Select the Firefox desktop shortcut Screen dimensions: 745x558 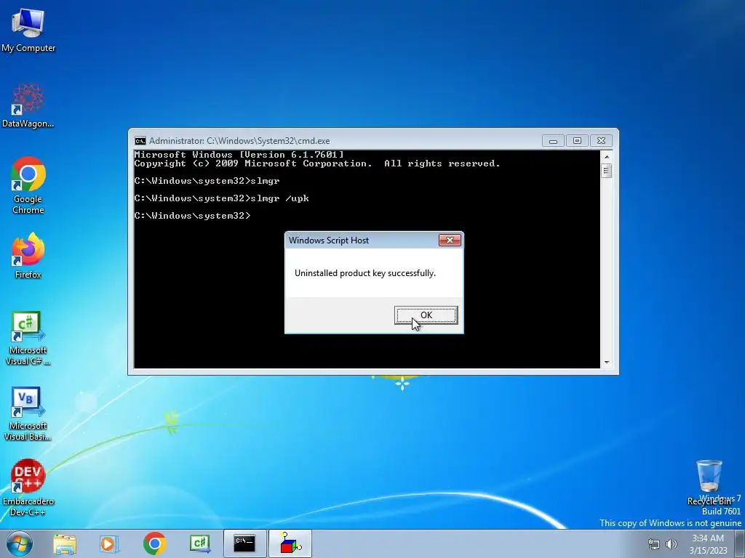click(28, 256)
